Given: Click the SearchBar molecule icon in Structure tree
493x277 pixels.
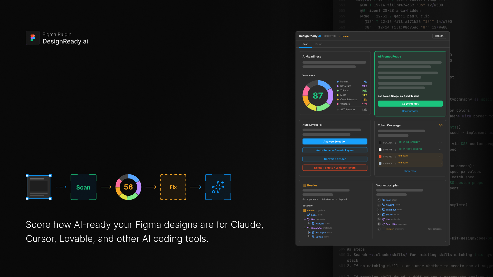Looking at the screenshot, I should (309, 228).
